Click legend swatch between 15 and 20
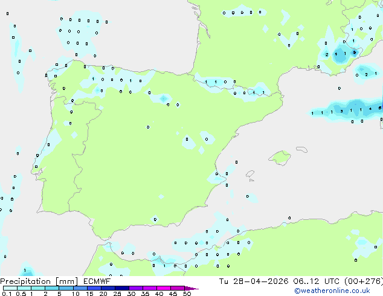 94,288
